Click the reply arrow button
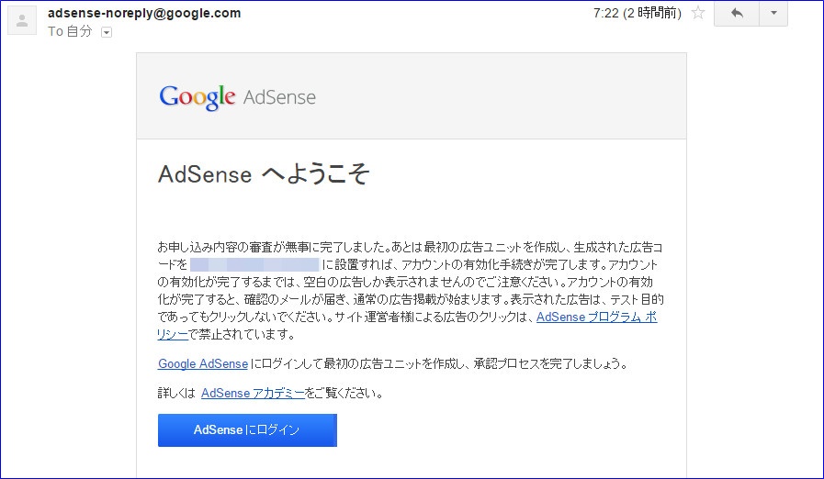 click(x=737, y=13)
